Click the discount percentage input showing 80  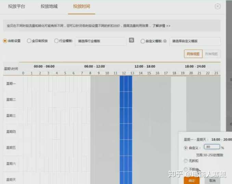click(x=212, y=147)
